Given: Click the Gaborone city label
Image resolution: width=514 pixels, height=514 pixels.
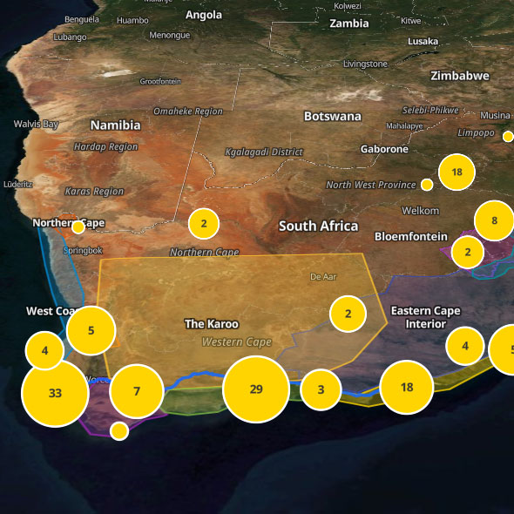Looking at the screenshot, I should click(384, 149).
